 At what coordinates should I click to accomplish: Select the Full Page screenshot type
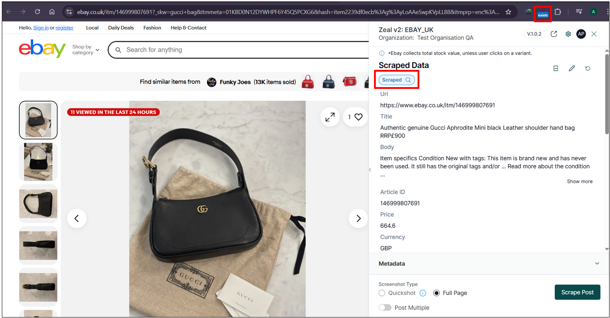pos(436,293)
